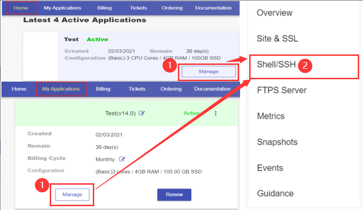
Task: Open Events in side menu
Action: pyautogui.click(x=270, y=168)
